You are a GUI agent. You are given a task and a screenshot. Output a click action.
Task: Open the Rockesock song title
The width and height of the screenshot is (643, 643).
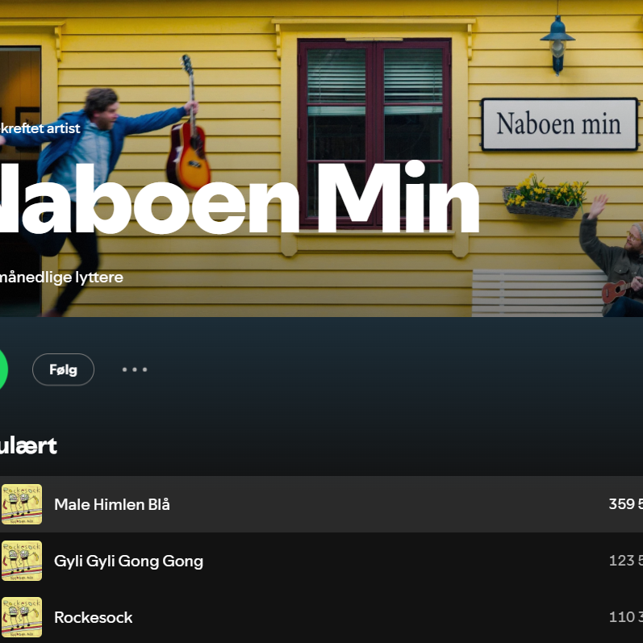click(94, 617)
